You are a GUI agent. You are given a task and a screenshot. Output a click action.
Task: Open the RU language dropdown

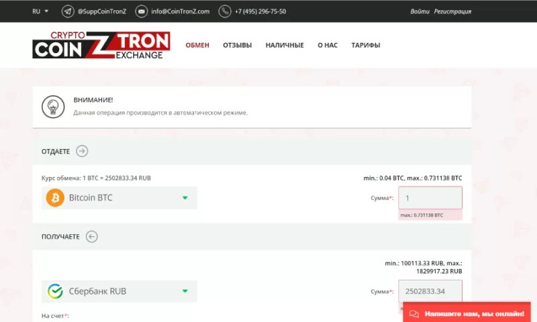click(x=40, y=11)
